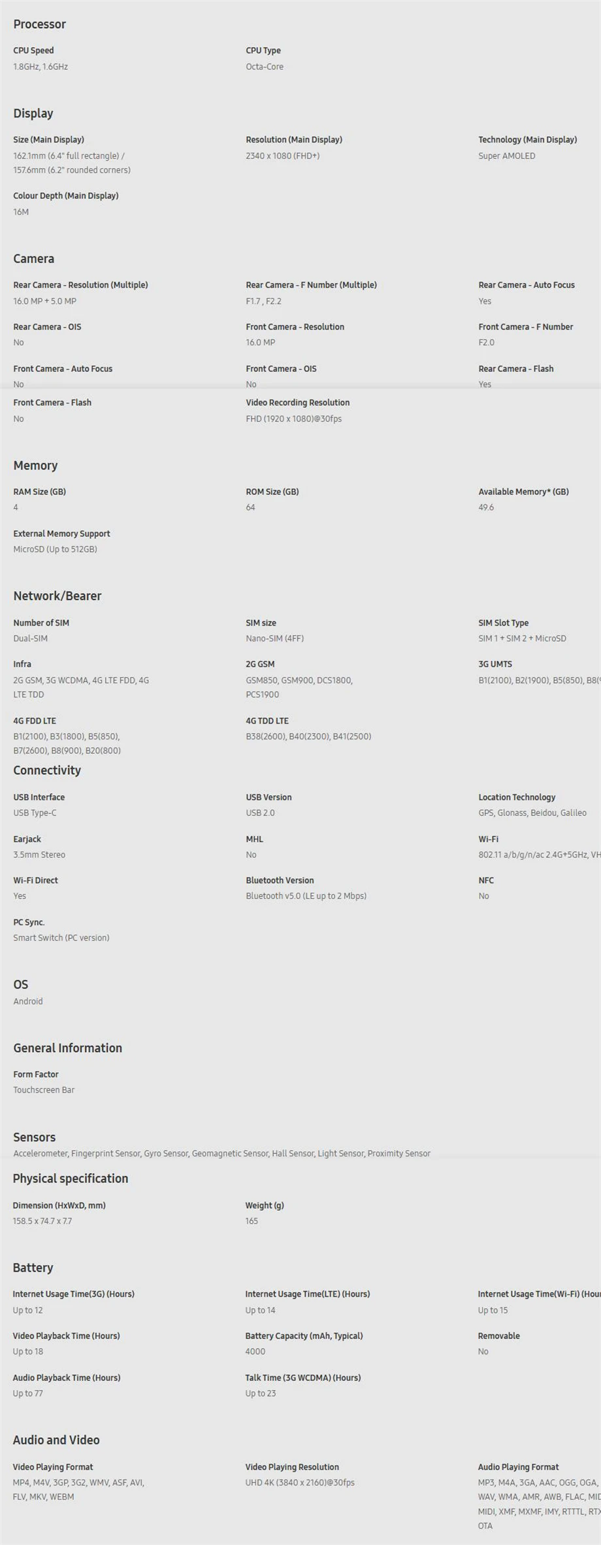Image resolution: width=601 pixels, height=1545 pixels.
Task: Select the Video Playing Resolution label
Action: (x=292, y=1467)
